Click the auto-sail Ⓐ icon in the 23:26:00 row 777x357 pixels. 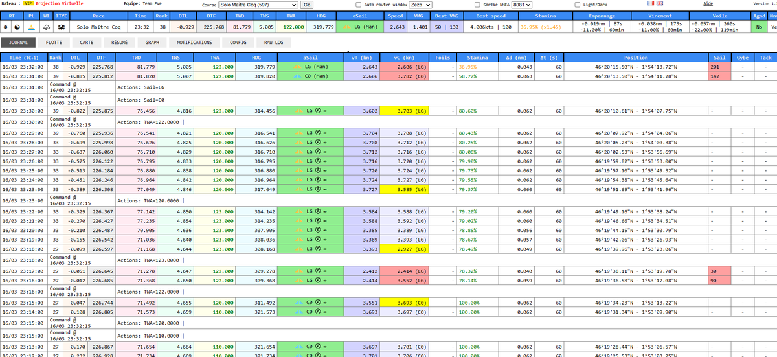click(318, 161)
